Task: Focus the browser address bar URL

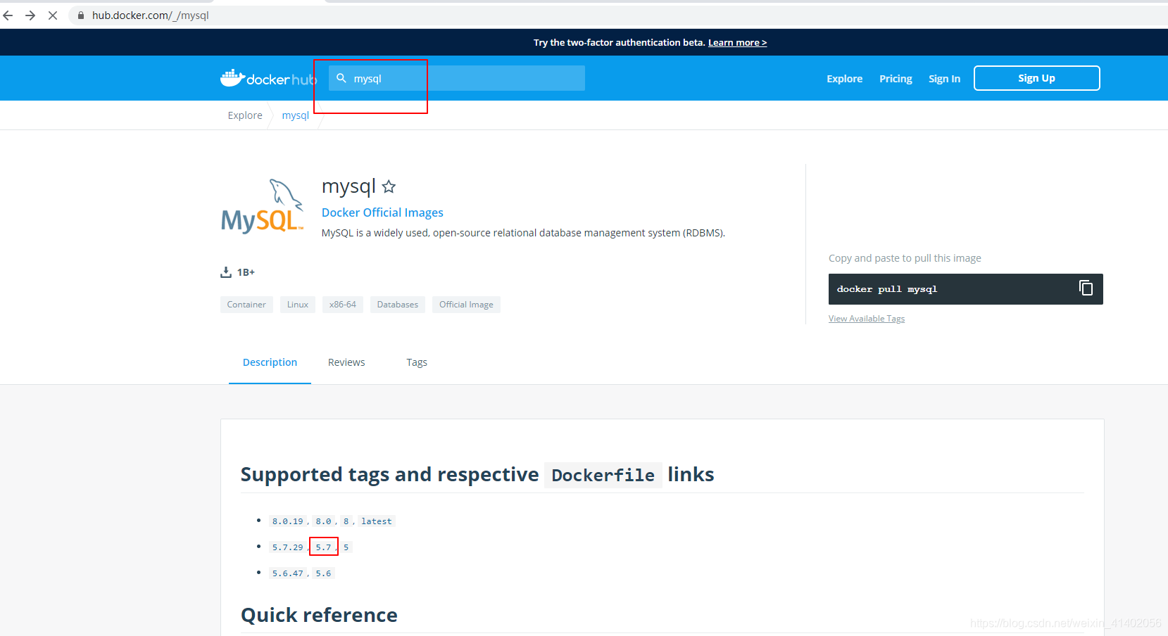Action: (151, 15)
